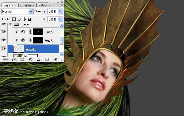Viewport: 184px width, 116px height.
Task: Collapse the crown group triangle
Action: click(x=10, y=24)
